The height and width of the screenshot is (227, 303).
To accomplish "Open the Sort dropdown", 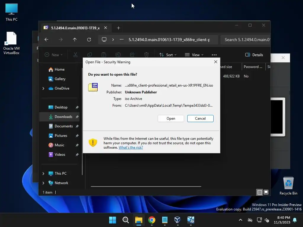I will tap(168, 55).
